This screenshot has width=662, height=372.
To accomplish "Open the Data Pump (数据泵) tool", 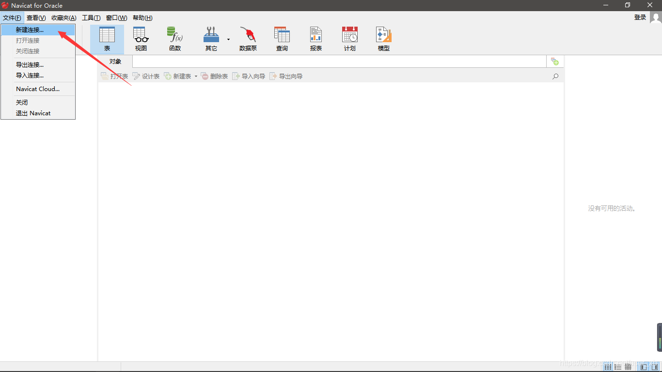I will (x=248, y=39).
